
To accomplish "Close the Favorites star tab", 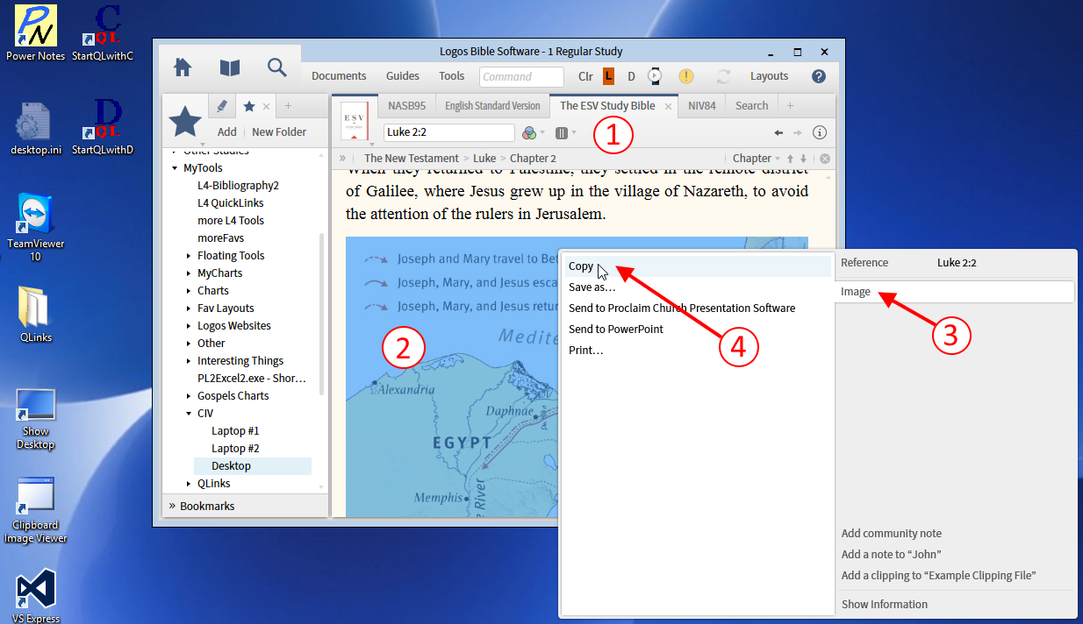I will point(267,106).
